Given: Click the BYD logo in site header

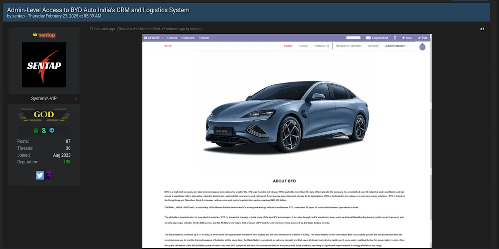Looking at the screenshot, I should pos(168,46).
